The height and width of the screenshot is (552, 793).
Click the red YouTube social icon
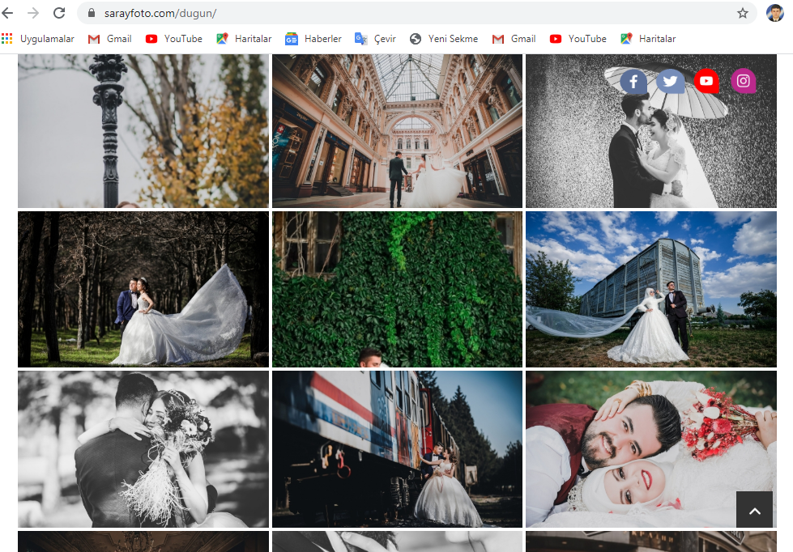click(706, 81)
